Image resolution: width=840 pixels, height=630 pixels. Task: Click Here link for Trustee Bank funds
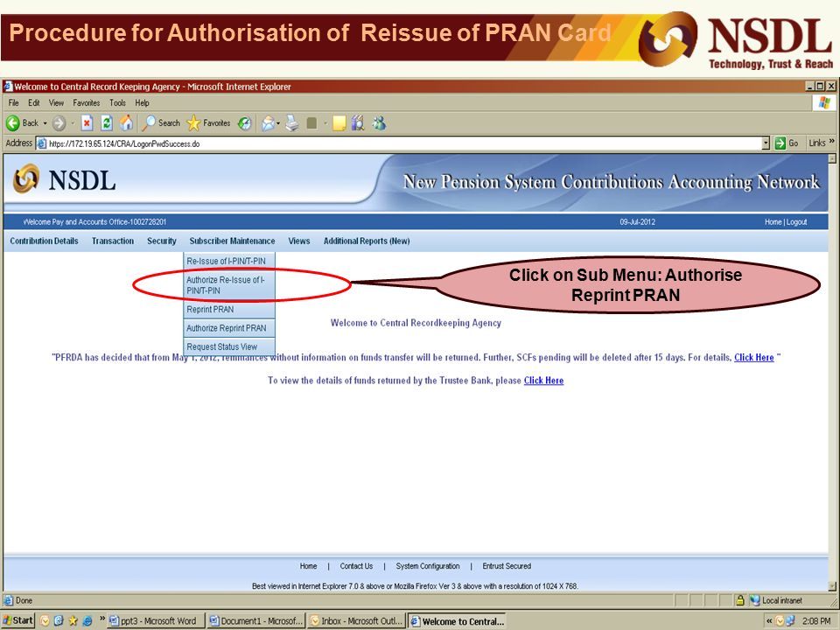coord(543,381)
